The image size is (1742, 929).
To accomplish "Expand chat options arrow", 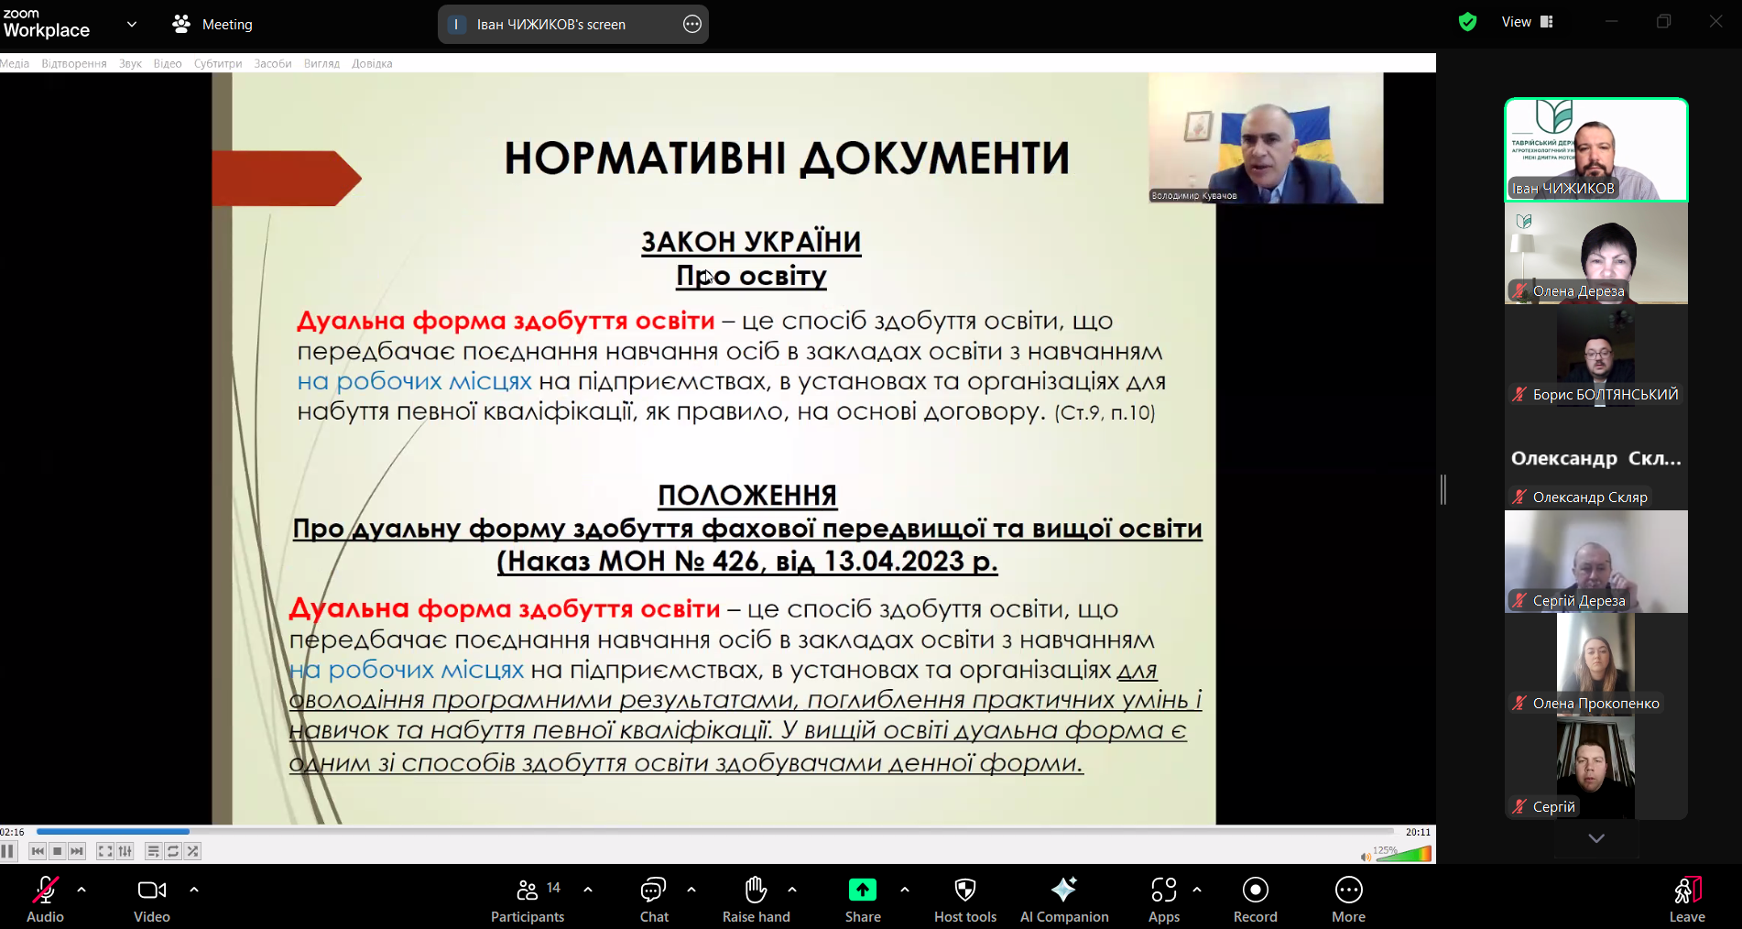I will (x=691, y=890).
